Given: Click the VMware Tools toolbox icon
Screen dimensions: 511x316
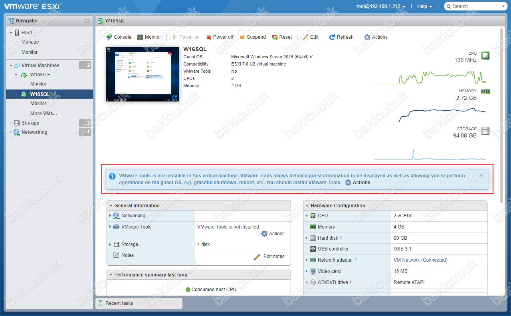Looking at the screenshot, I should coord(116,227).
